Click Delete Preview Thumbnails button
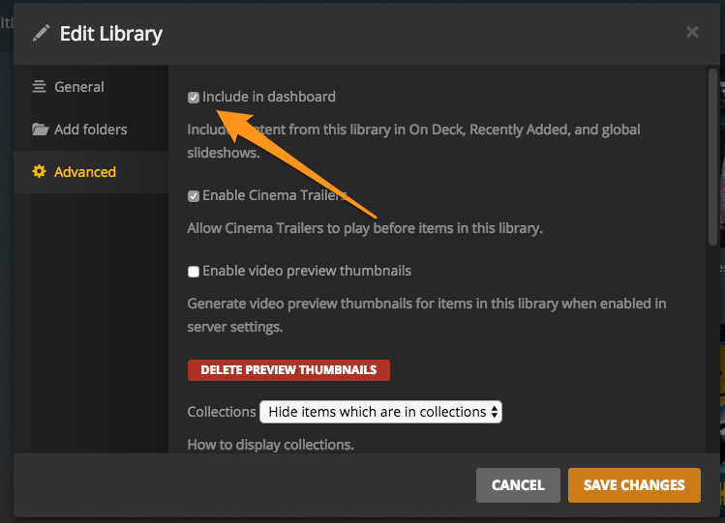Viewport: 725px width, 523px height. (288, 370)
